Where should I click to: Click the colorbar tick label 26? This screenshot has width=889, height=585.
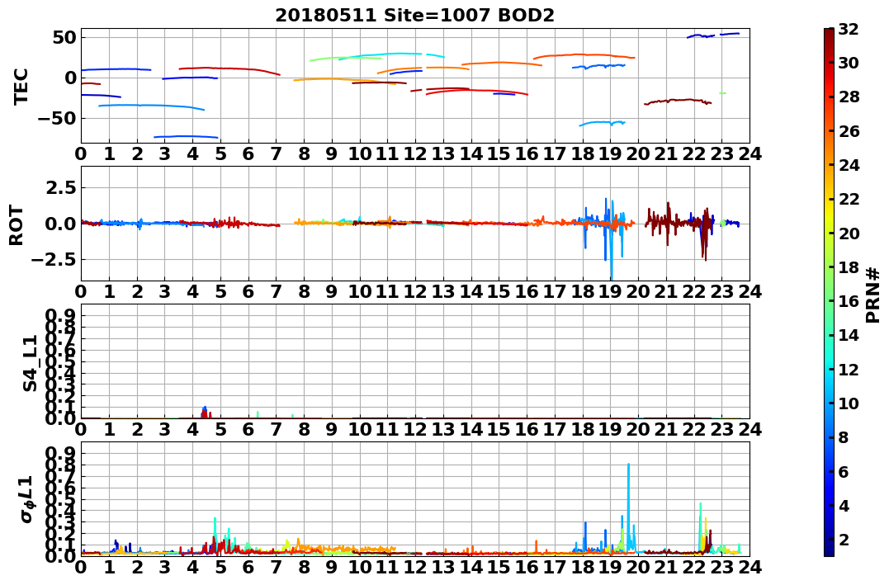[849, 131]
